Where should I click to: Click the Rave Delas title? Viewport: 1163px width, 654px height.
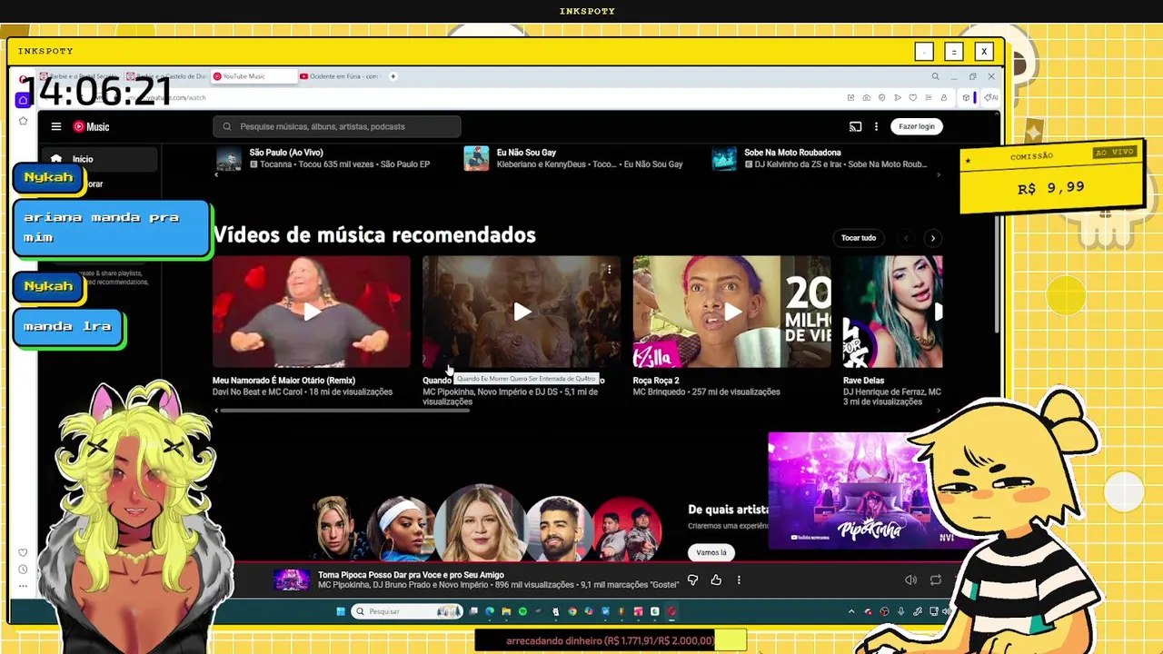click(863, 381)
